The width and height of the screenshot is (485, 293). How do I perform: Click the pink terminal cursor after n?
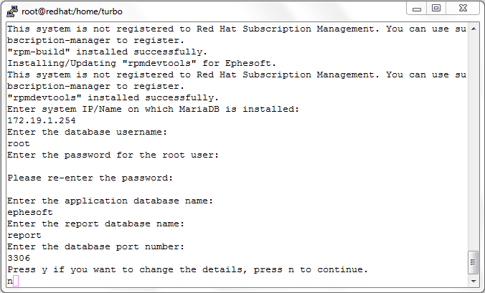16,281
